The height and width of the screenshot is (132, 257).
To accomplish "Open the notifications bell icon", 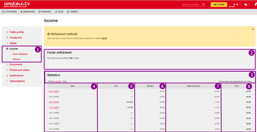I will [x=255, y=5].
